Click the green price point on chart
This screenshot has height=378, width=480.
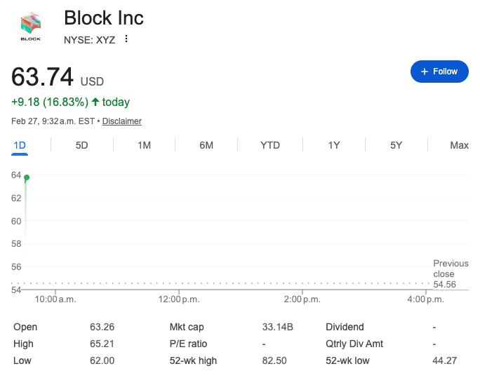click(x=27, y=177)
